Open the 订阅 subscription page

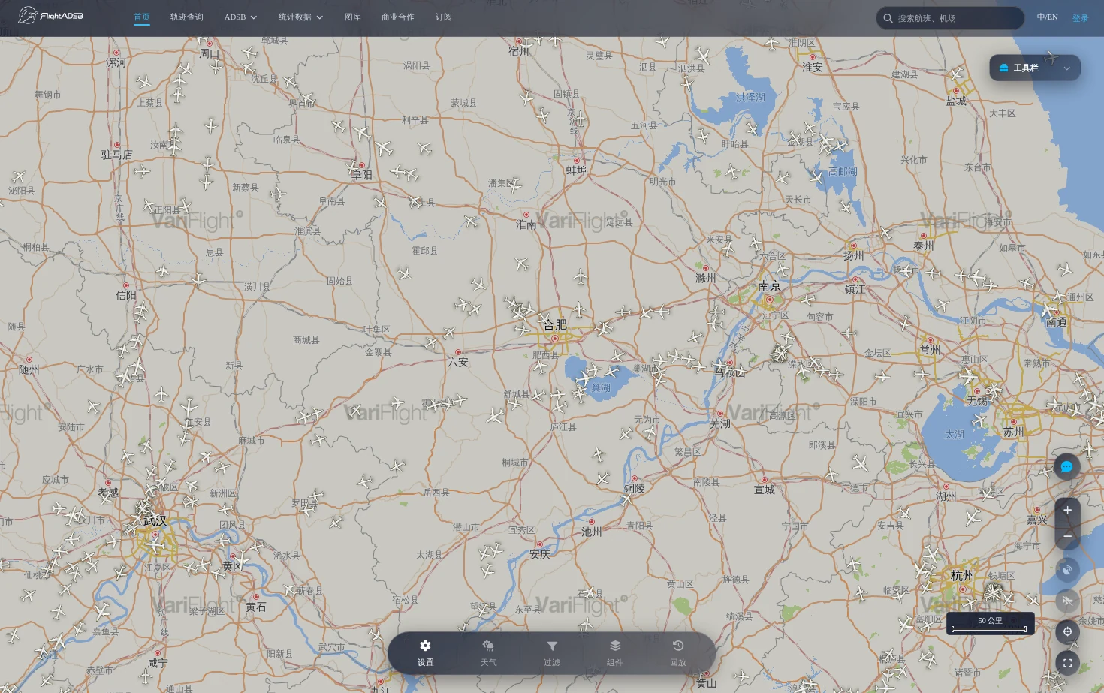pos(444,17)
